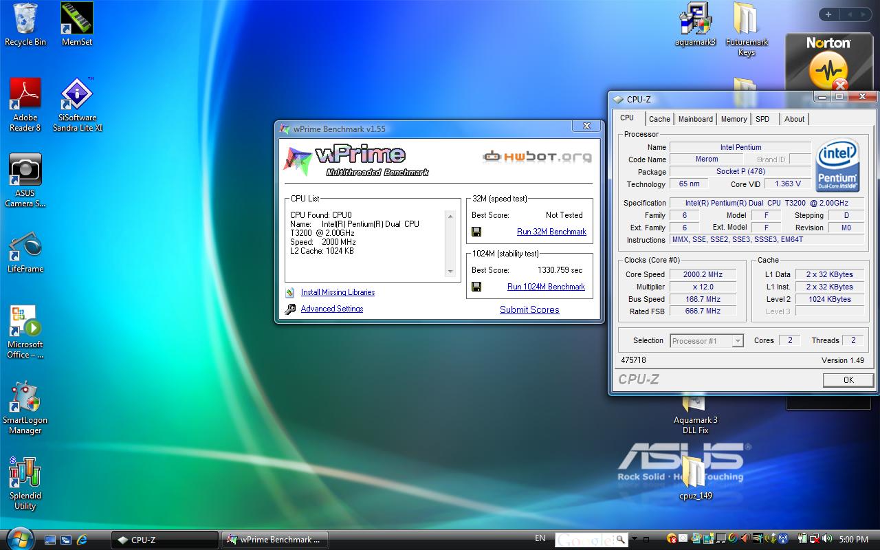The image size is (880, 550).
Task: Click the save icon beside Run 1024M Benchmark
Action: click(x=476, y=287)
